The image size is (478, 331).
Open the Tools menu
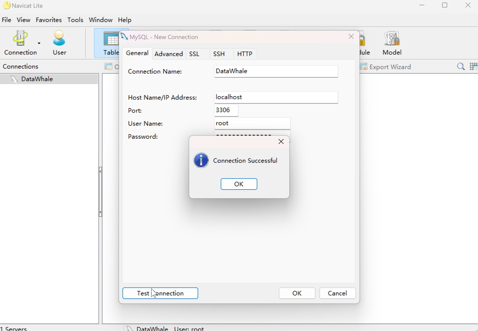point(75,20)
